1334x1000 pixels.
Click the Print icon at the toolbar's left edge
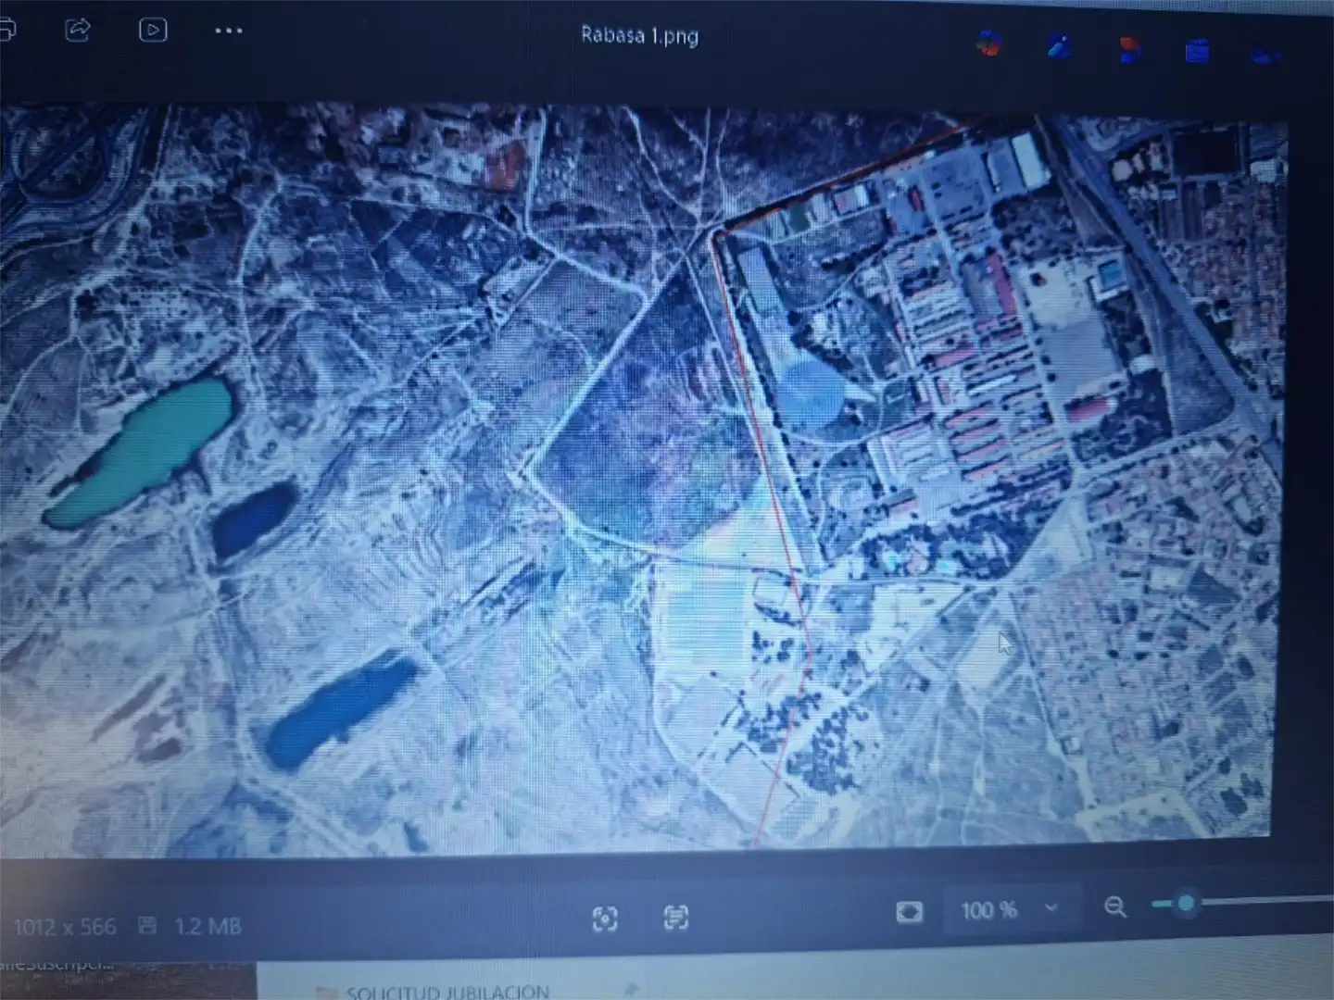[x=6, y=31]
